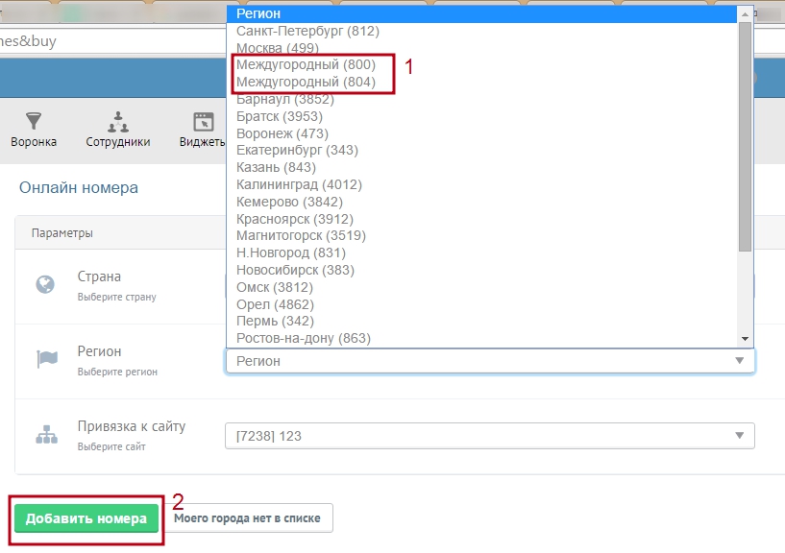Click the sitemap icon beside Привязка к сайту
Image resolution: width=785 pixels, height=553 pixels.
(46, 434)
